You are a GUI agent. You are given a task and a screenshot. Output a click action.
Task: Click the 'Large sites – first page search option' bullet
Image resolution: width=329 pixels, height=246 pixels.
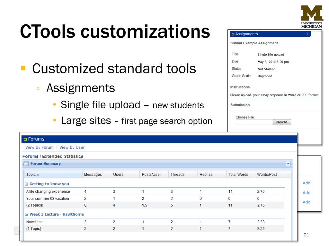click(136, 121)
